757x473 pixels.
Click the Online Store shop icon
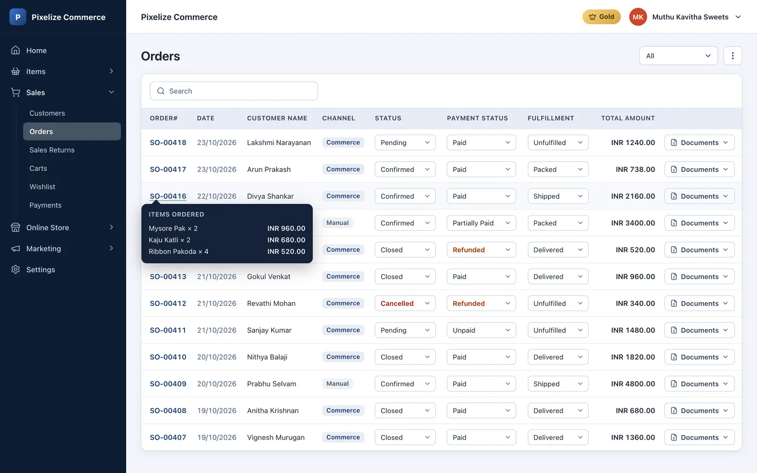point(16,228)
